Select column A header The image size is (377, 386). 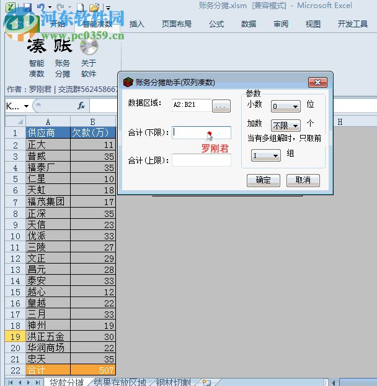coord(48,122)
